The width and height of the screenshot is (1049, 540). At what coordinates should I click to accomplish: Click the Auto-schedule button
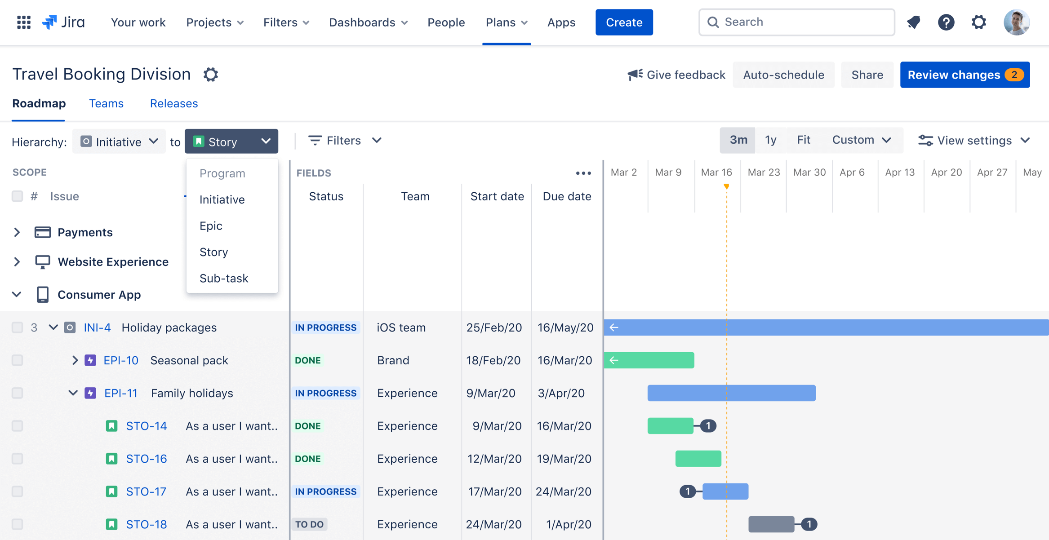[x=785, y=75]
